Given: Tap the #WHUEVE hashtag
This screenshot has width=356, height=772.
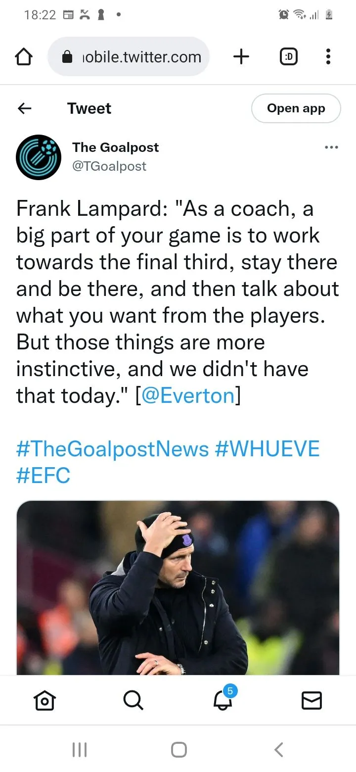Looking at the screenshot, I should (x=267, y=449).
